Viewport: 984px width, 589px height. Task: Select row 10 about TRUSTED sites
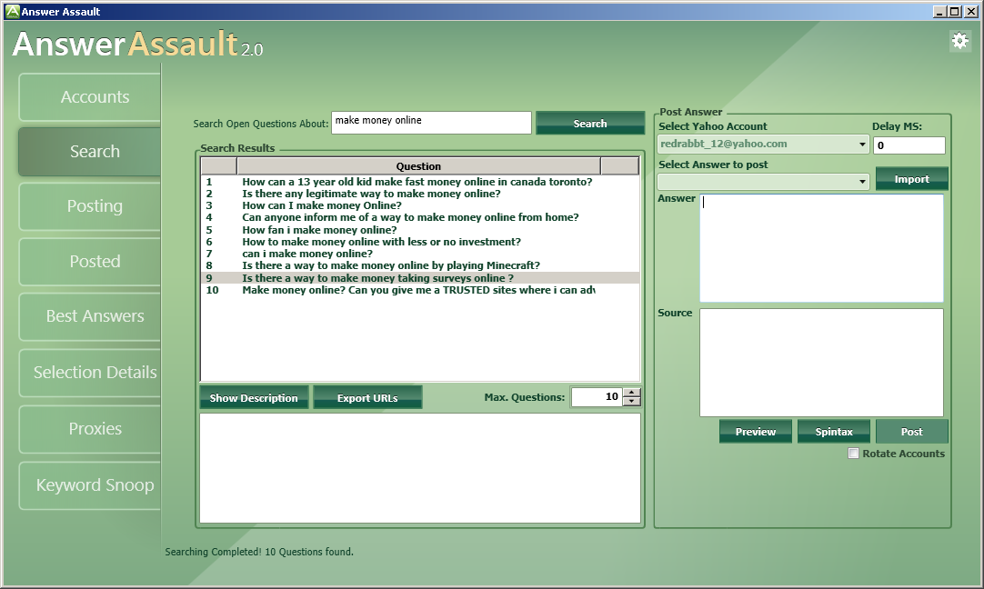(420, 291)
